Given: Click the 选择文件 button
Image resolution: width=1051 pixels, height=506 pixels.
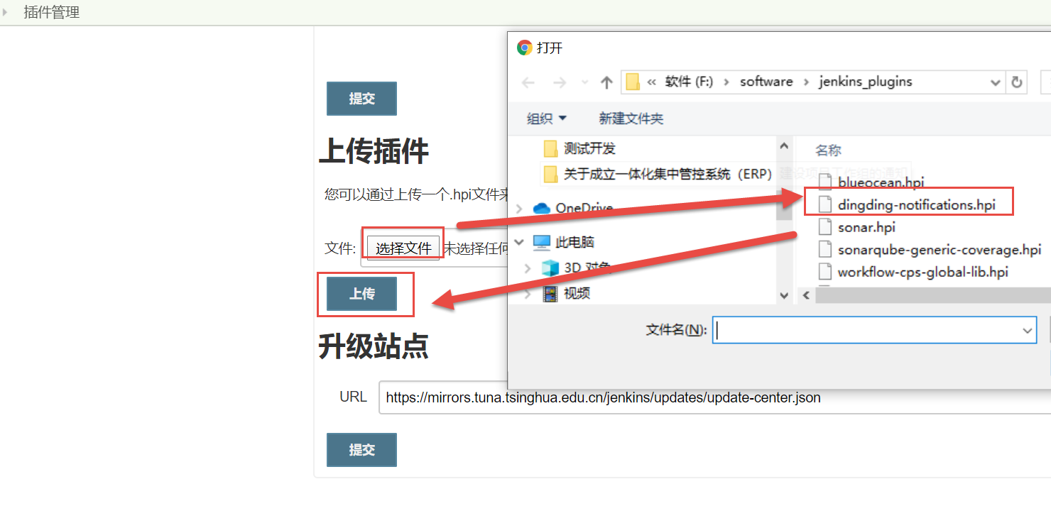Looking at the screenshot, I should [403, 248].
